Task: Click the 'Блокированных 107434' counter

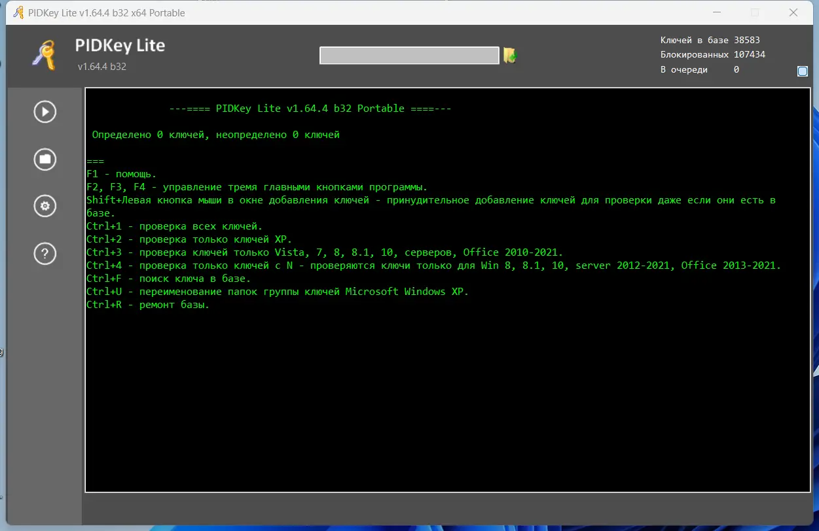Action: [x=713, y=55]
